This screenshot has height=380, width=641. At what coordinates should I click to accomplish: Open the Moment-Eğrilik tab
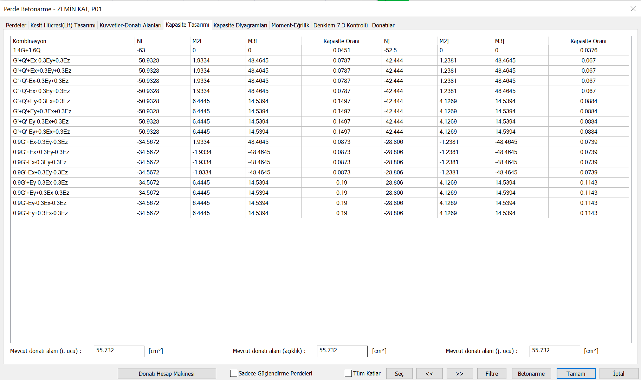click(x=290, y=25)
